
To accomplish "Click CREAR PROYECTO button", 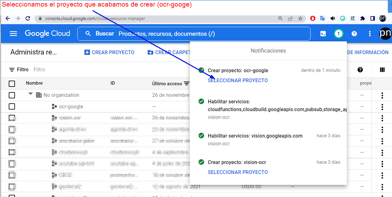I will pyautogui.click(x=109, y=52).
